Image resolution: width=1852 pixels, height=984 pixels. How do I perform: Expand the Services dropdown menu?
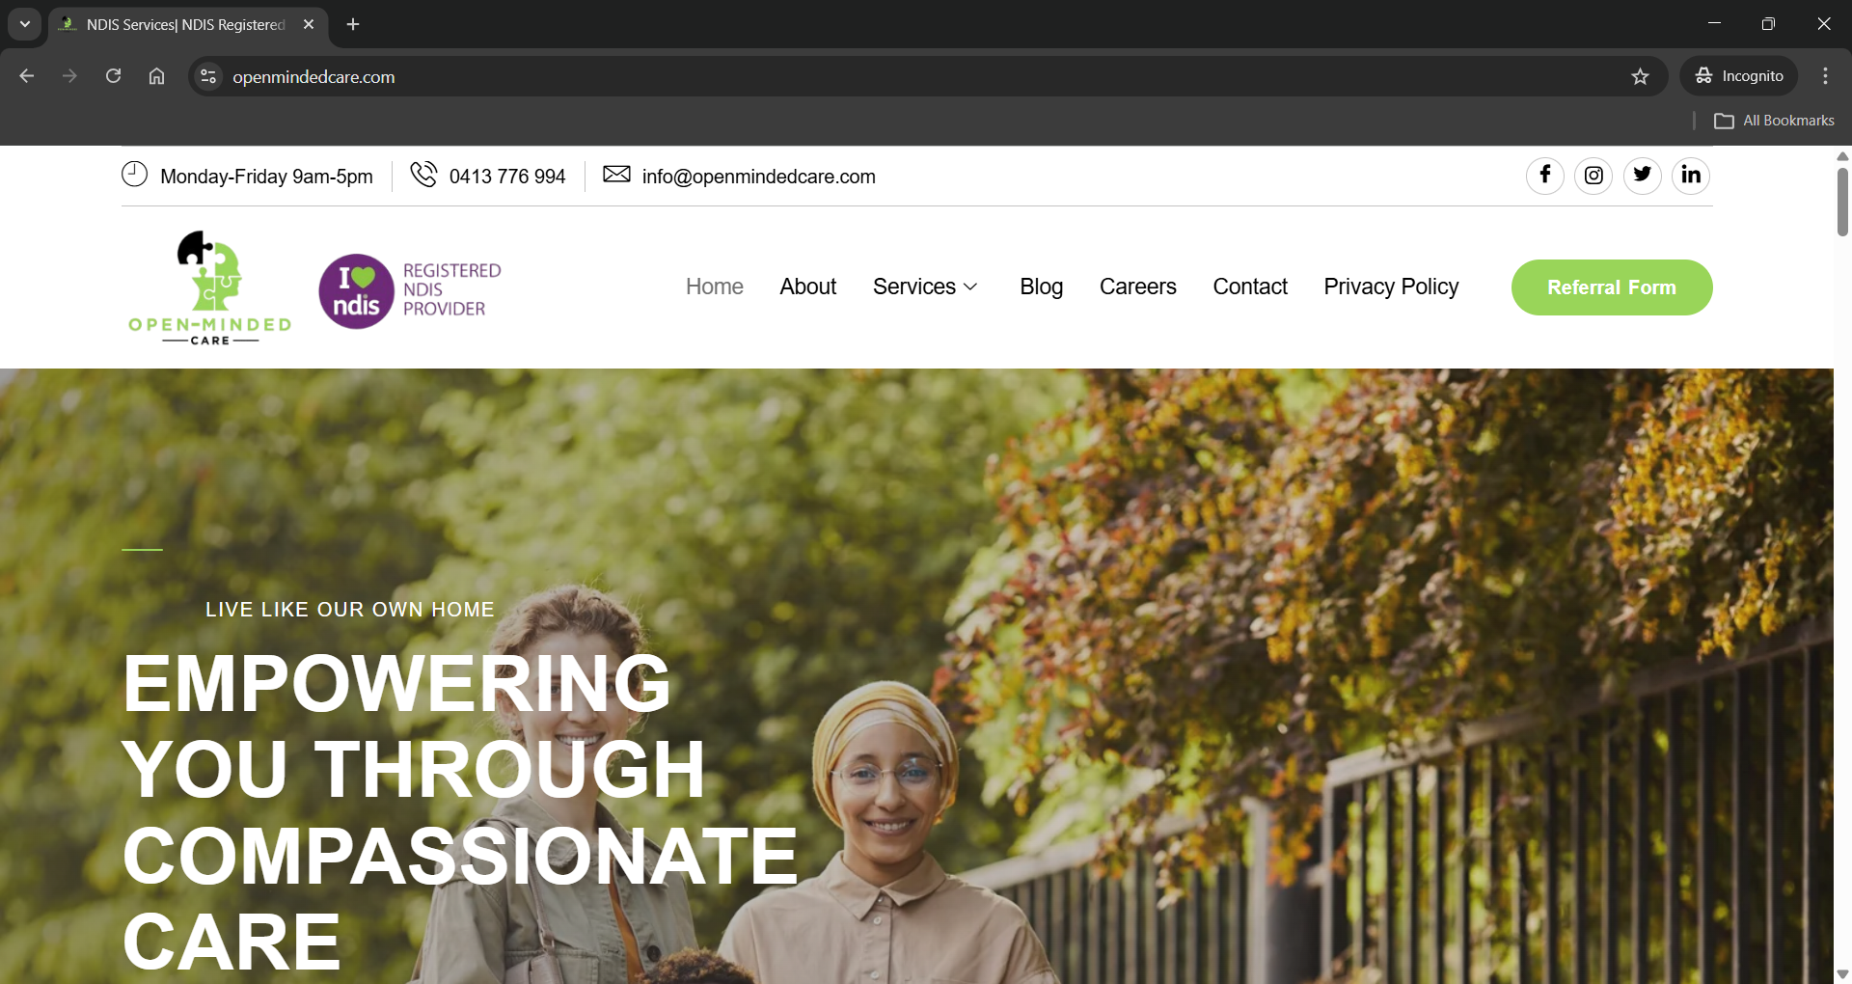(x=925, y=287)
